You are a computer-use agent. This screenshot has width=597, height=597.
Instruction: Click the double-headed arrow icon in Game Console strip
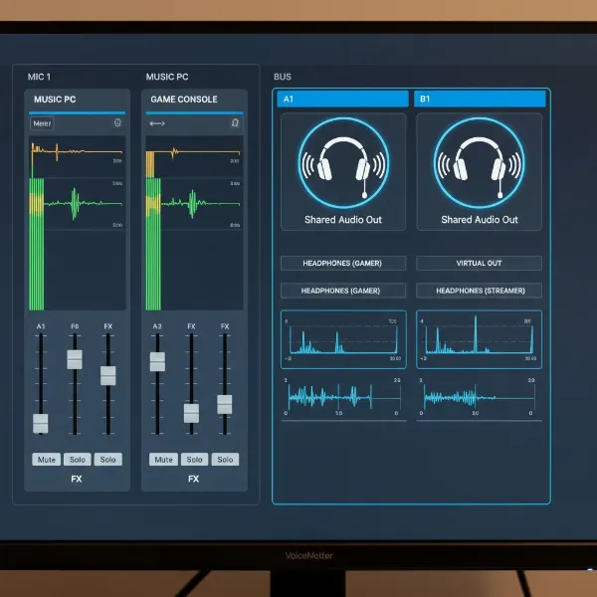(157, 123)
